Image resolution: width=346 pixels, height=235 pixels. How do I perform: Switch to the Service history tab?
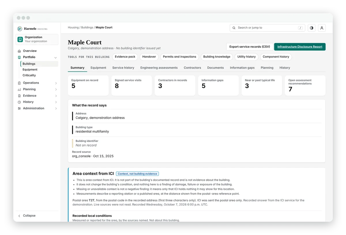pyautogui.click(x=123, y=68)
